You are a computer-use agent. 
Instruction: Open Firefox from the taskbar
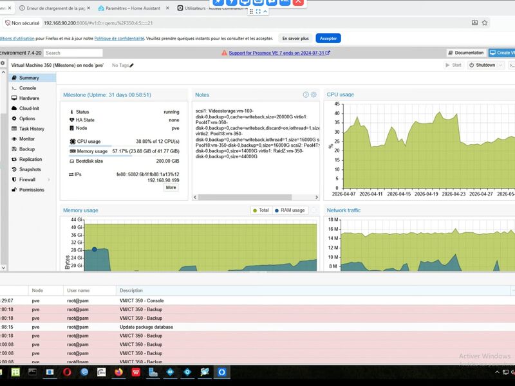point(118,372)
